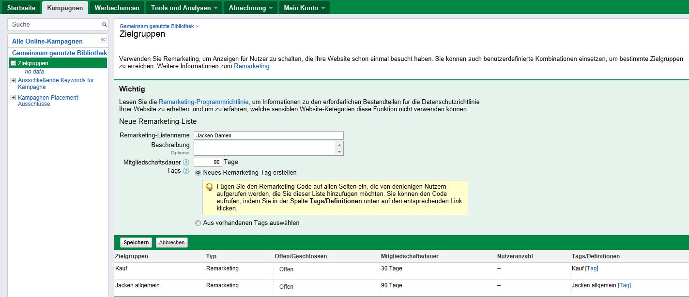
Task: Open the Tag link for Kauf
Action: click(592, 268)
